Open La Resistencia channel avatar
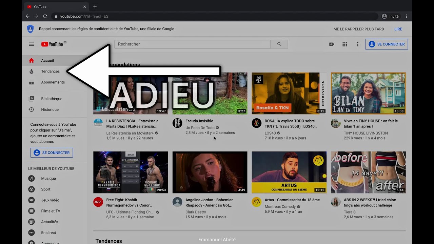434x244 pixels. point(98,123)
